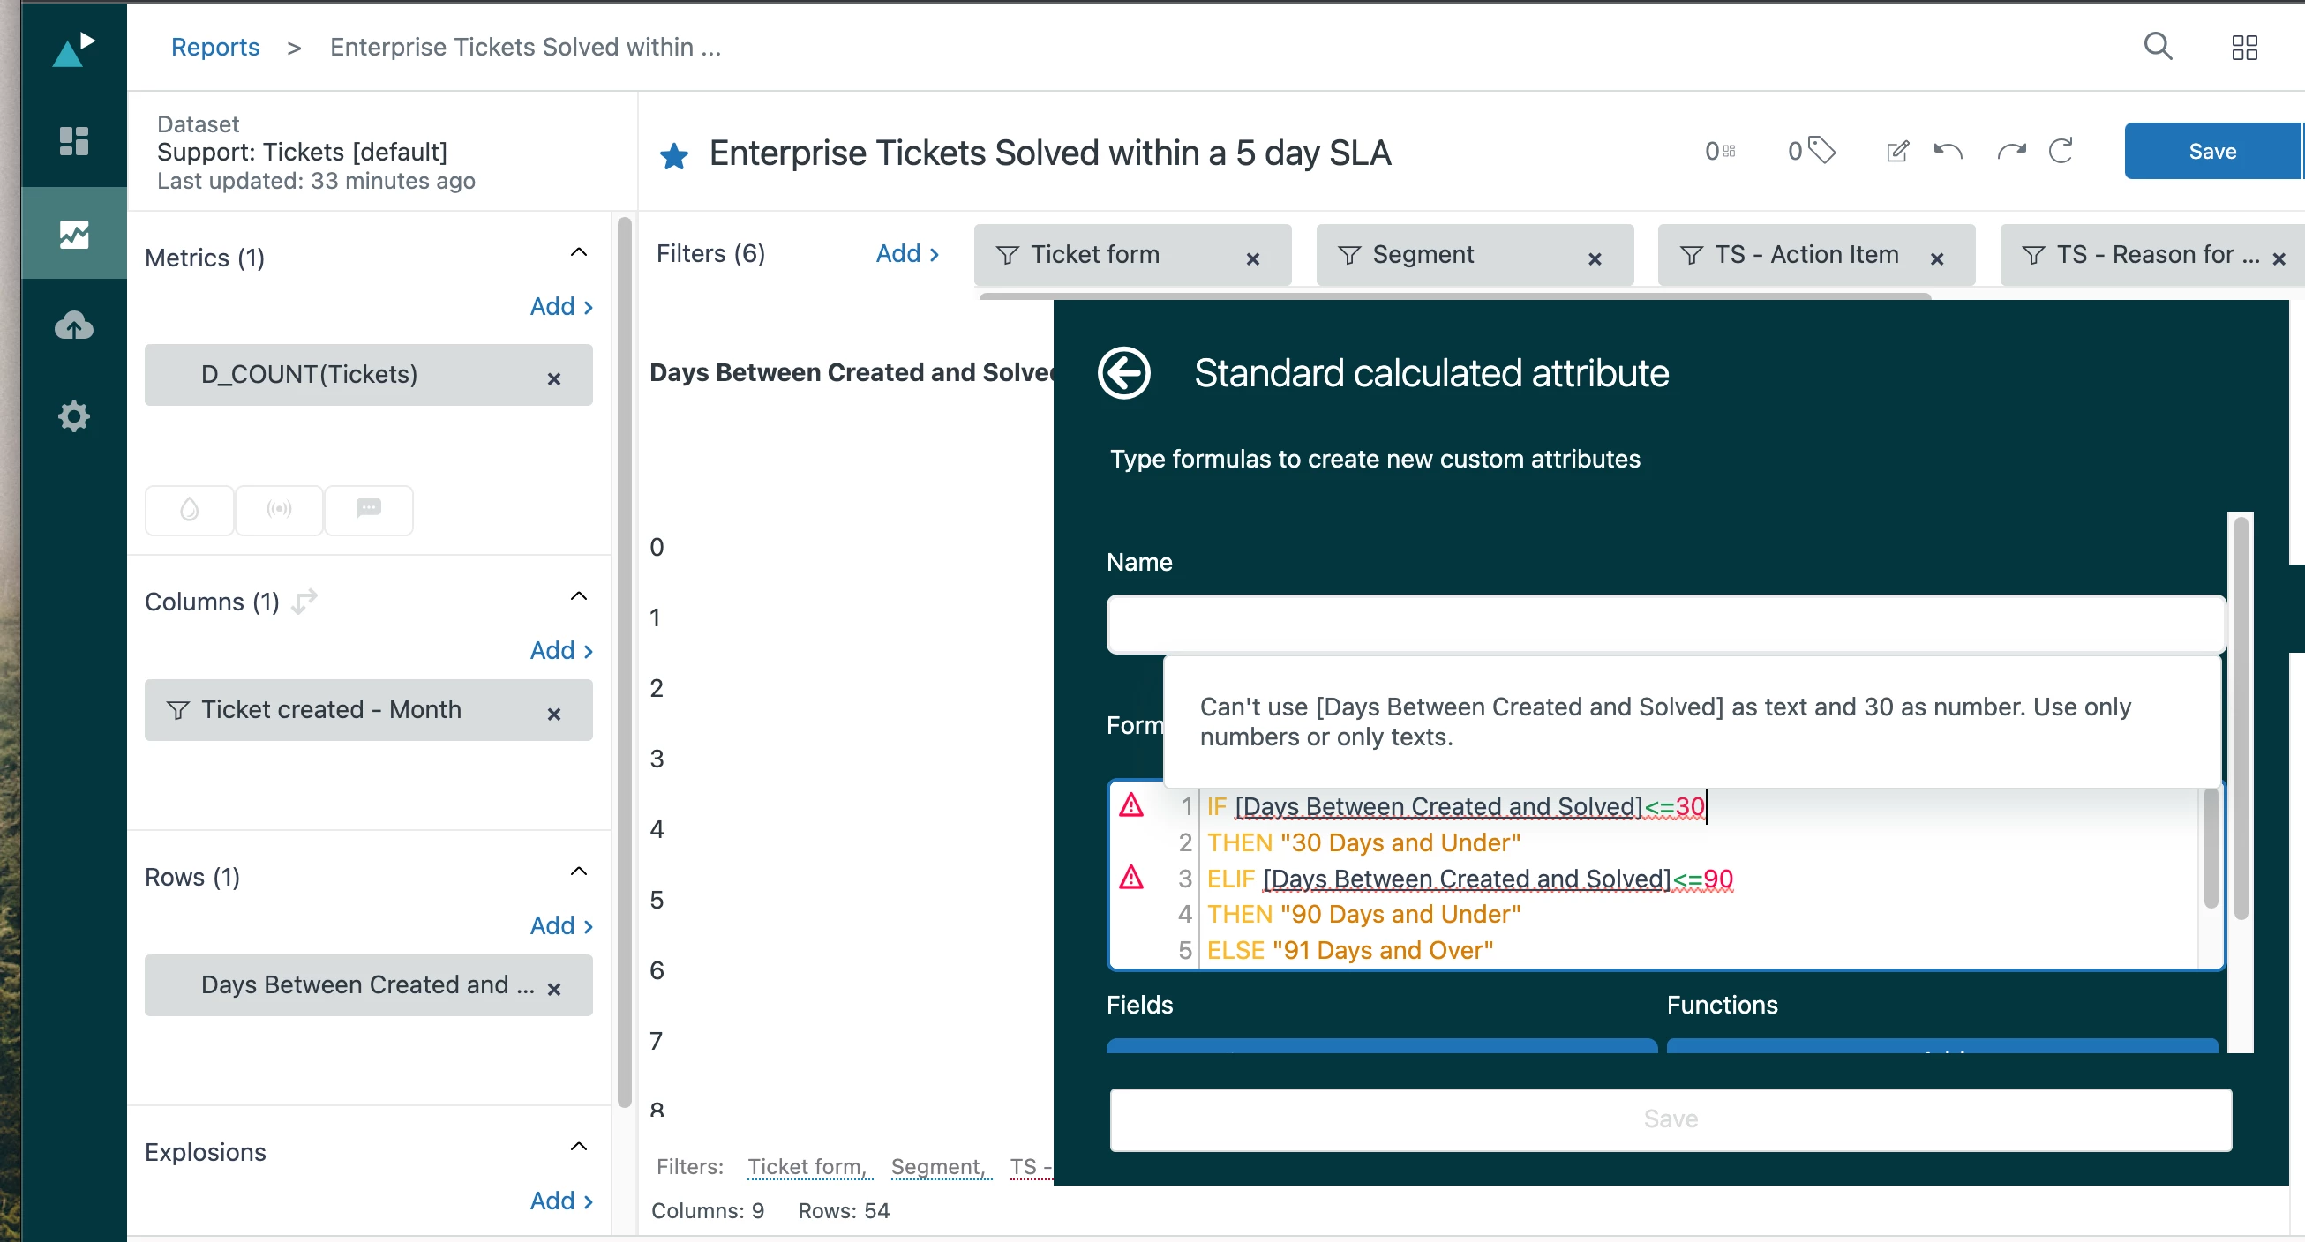
Task: Click the blue Save report button
Action: (2211, 151)
